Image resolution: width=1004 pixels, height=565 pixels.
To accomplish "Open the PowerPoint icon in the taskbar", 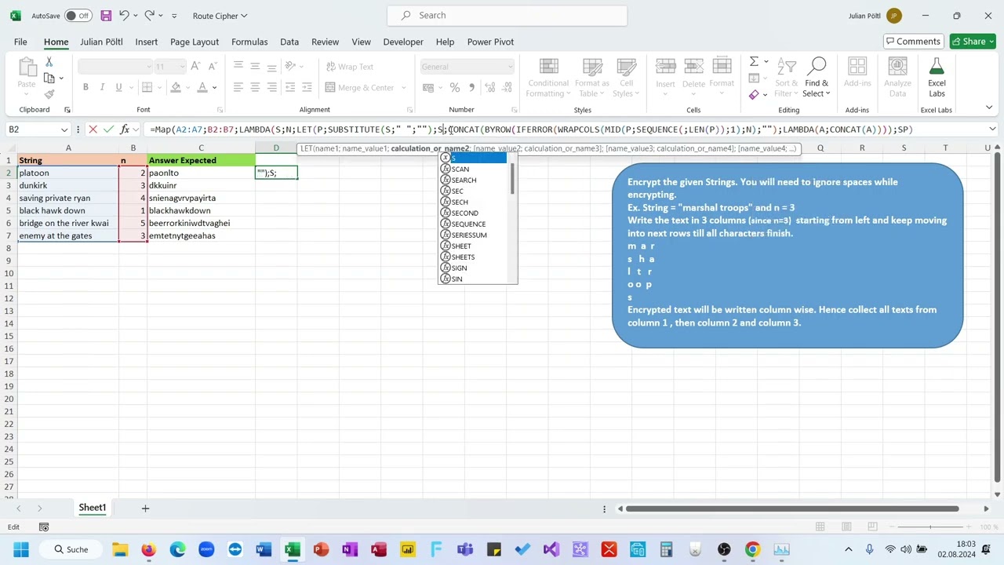I will (x=321, y=549).
